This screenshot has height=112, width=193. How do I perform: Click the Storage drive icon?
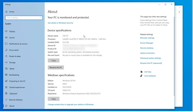[x=6, y=62]
